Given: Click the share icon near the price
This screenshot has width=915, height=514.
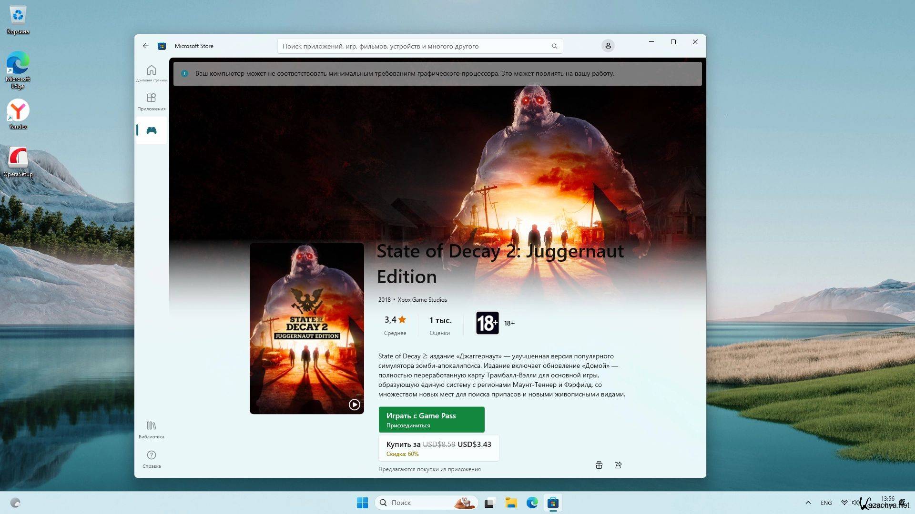Looking at the screenshot, I should (x=618, y=465).
